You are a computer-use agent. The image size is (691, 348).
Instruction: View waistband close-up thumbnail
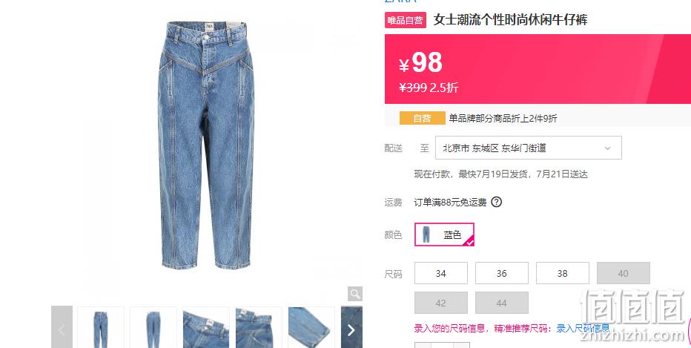tap(206, 328)
